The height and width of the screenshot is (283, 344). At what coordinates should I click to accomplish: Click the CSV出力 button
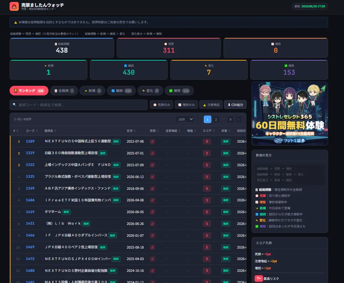pos(235,105)
